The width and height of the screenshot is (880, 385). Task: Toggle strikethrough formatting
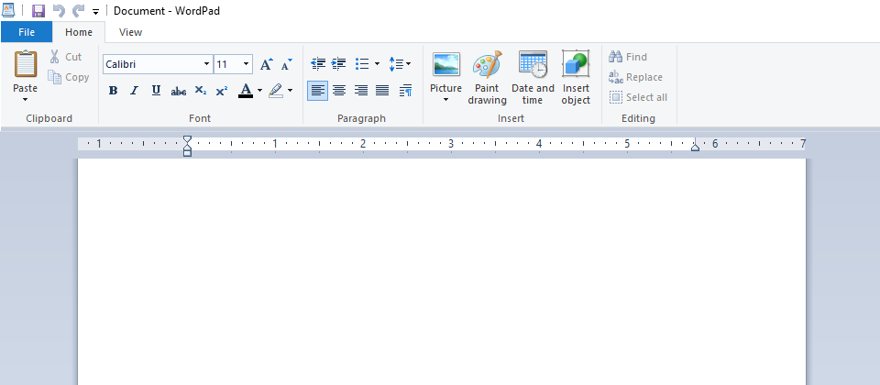pos(179,91)
